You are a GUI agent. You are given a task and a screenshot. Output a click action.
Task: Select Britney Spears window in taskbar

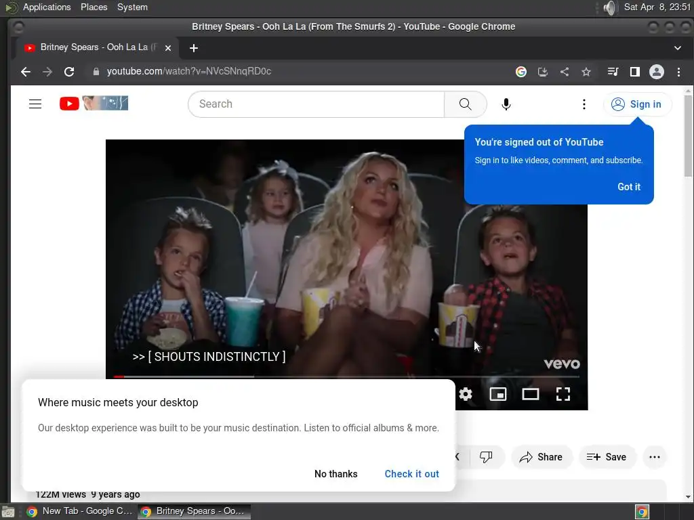pyautogui.click(x=194, y=511)
